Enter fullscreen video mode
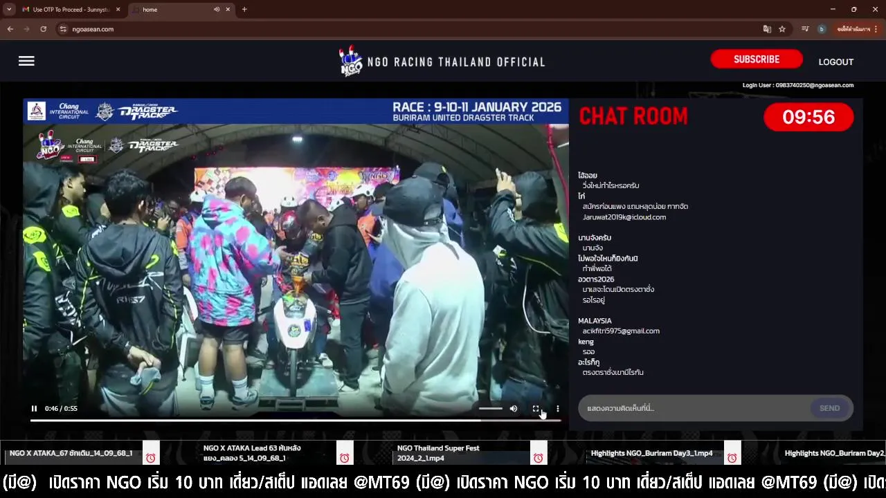886x498 pixels. [536, 409]
